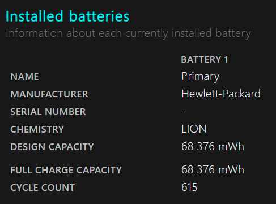Viewport: 276px width, 204px height.
Task: Select the design capacity 68 376 mWh value
Action: pyautogui.click(x=213, y=146)
